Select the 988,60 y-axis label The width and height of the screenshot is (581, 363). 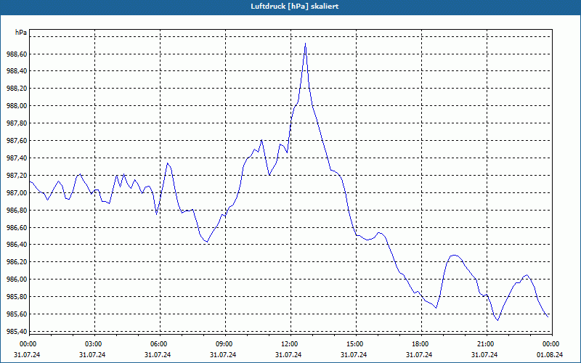[17, 54]
